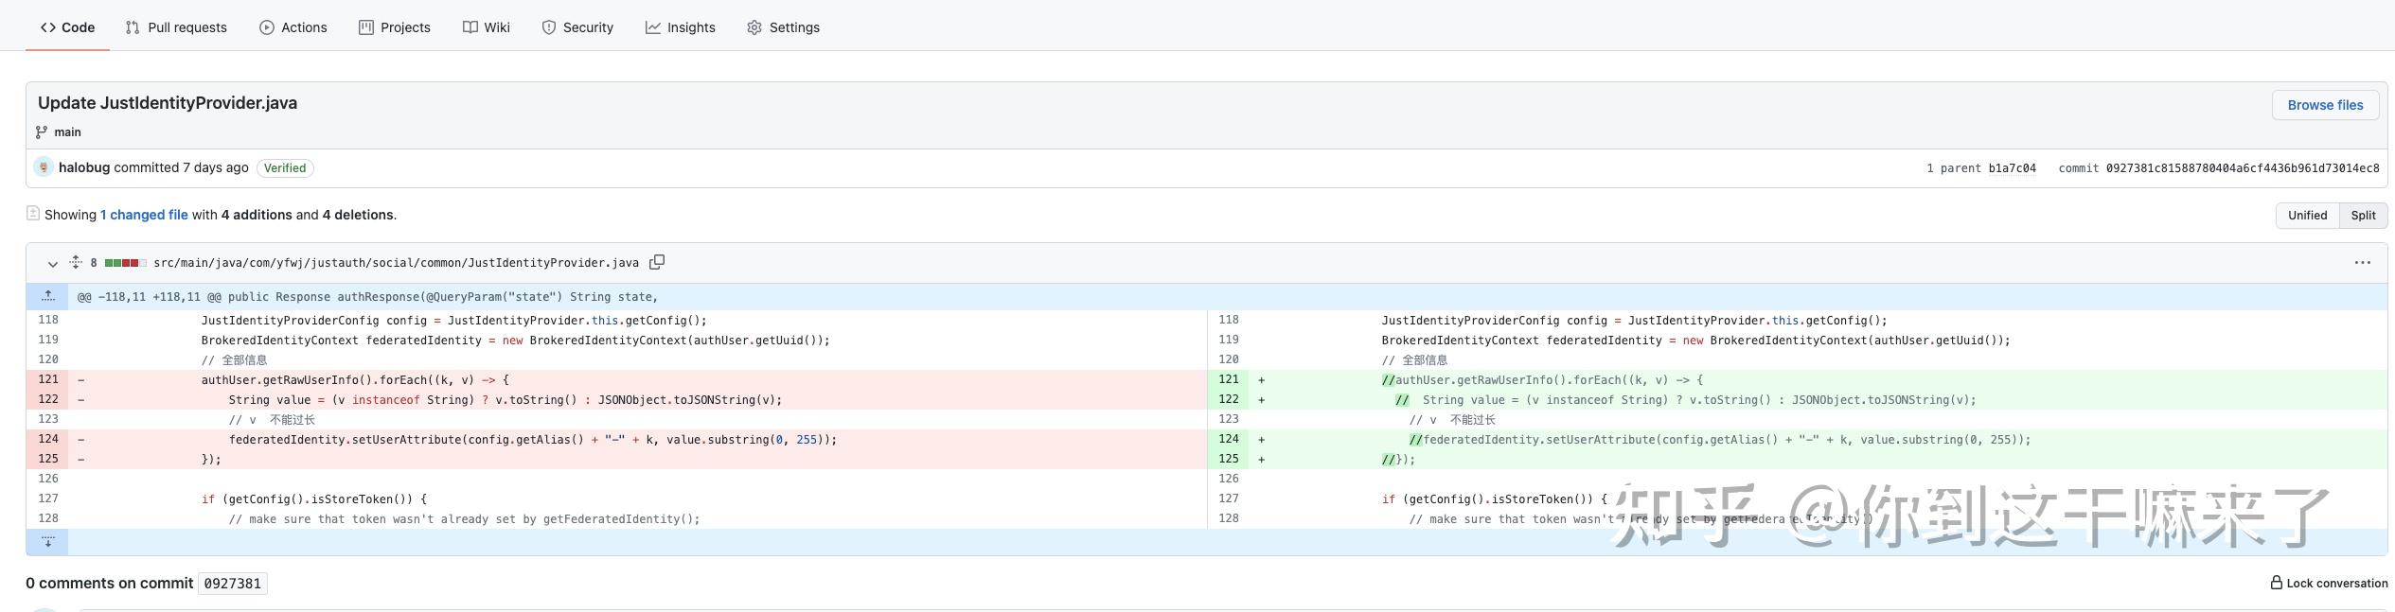Click the halobug avatar image
This screenshot has height=612, width=2395.
click(44, 167)
